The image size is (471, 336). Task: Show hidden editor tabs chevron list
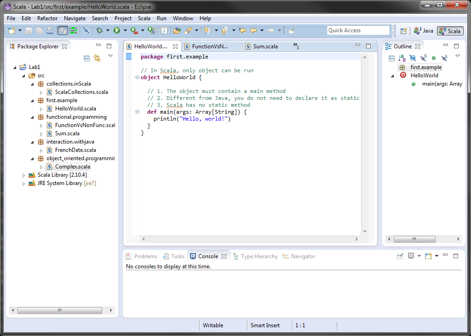pyautogui.click(x=296, y=46)
